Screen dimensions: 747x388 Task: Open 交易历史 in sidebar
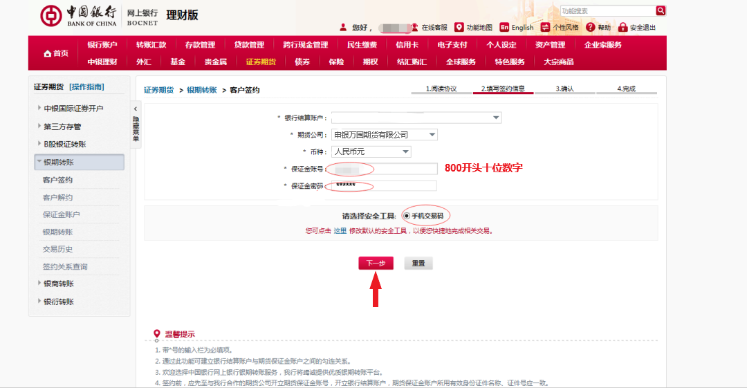click(57, 249)
